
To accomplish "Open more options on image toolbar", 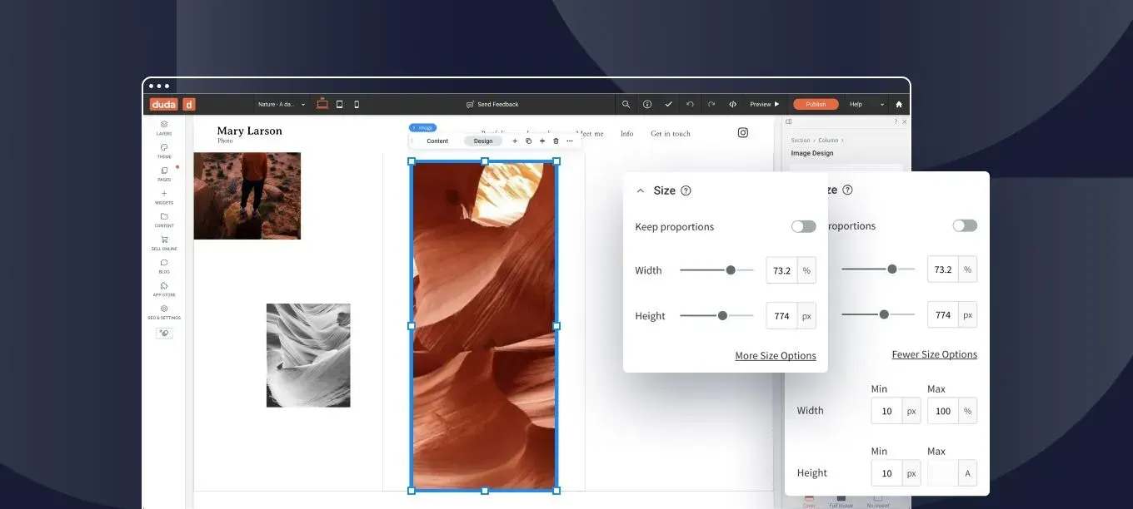I will point(570,141).
